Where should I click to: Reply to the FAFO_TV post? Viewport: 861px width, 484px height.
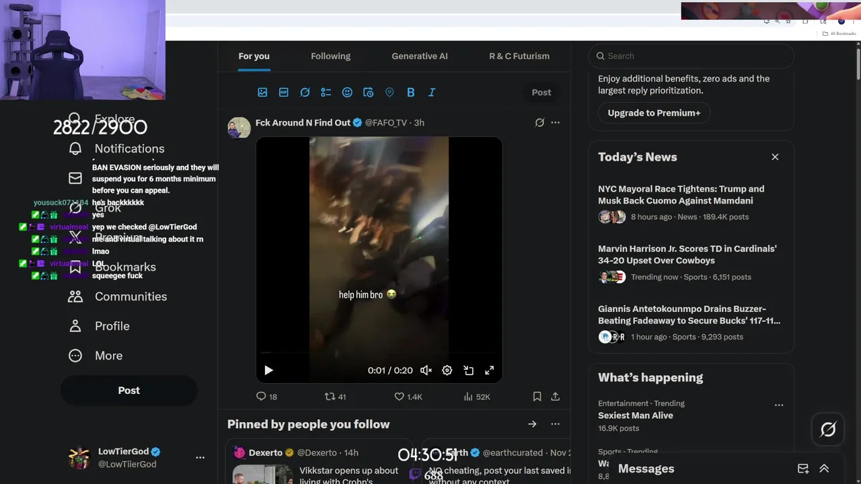(x=266, y=397)
